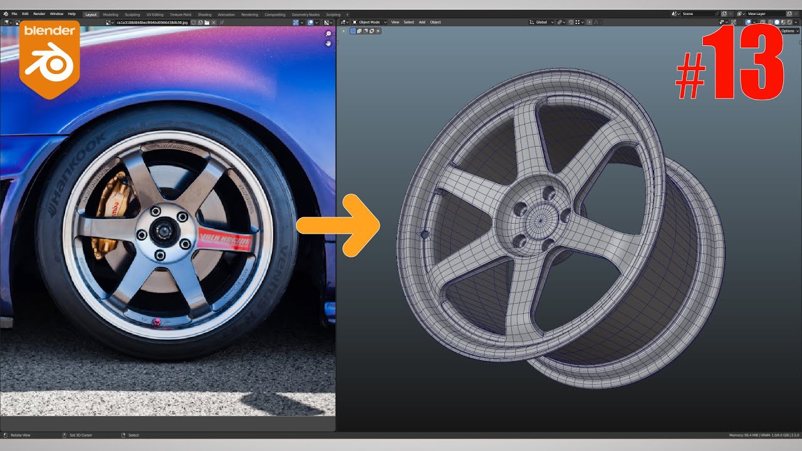
Task: Add a new workspace with plus button
Action: (x=347, y=14)
